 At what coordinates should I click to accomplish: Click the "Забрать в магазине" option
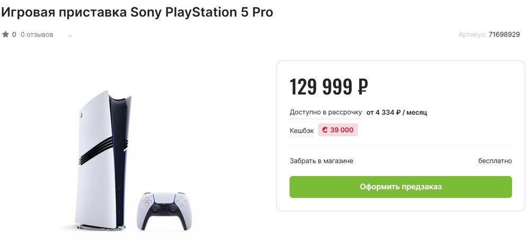[321, 161]
